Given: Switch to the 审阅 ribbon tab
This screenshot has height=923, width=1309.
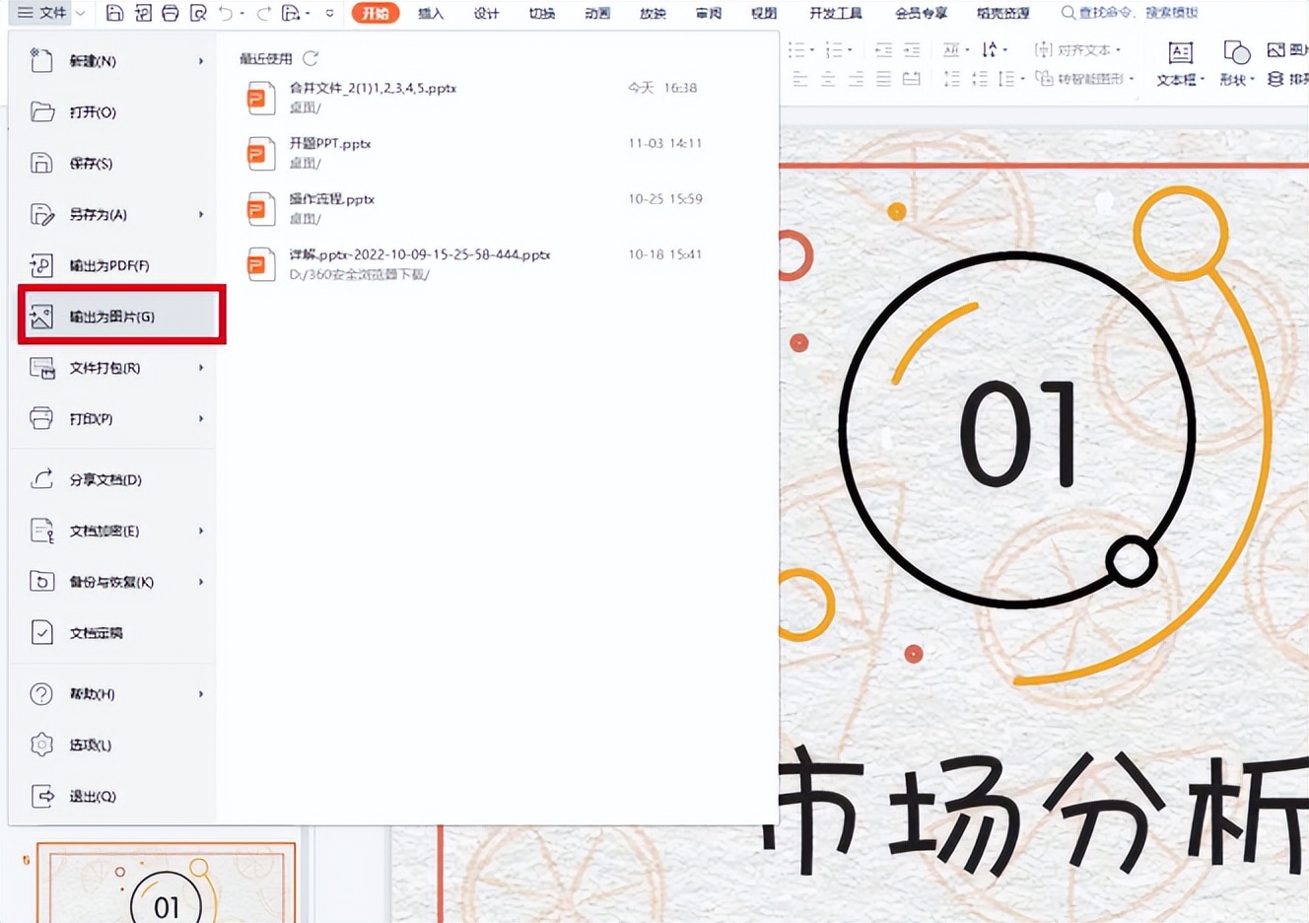Looking at the screenshot, I should pos(708,13).
